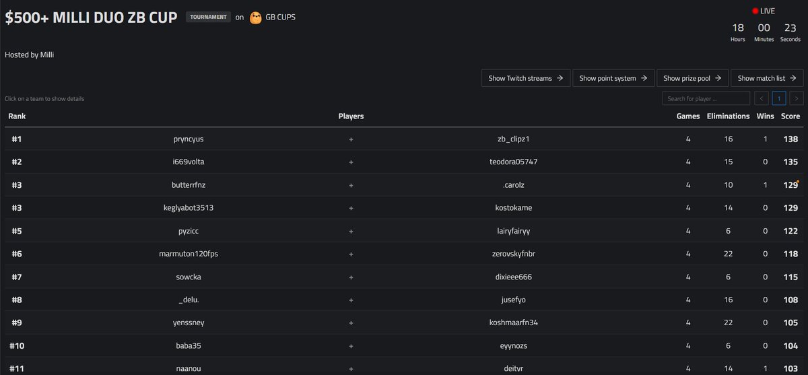This screenshot has height=375, width=808.
Task: Click player name dixieee666
Action: [513, 276]
